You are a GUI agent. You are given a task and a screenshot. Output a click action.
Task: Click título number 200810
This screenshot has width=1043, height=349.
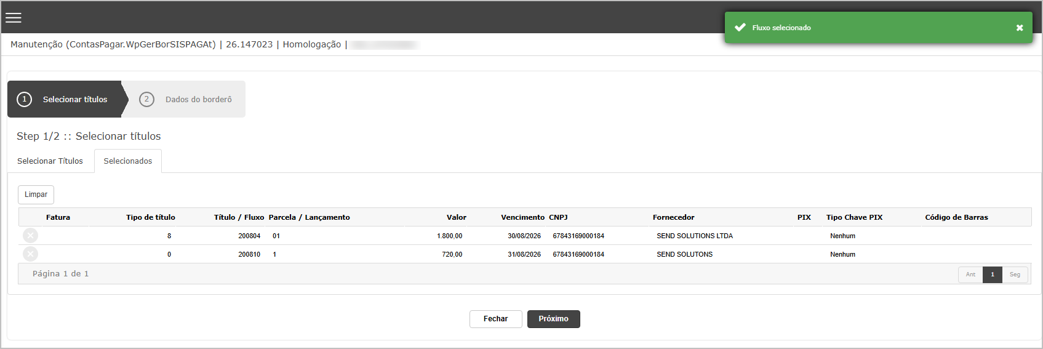tap(249, 254)
